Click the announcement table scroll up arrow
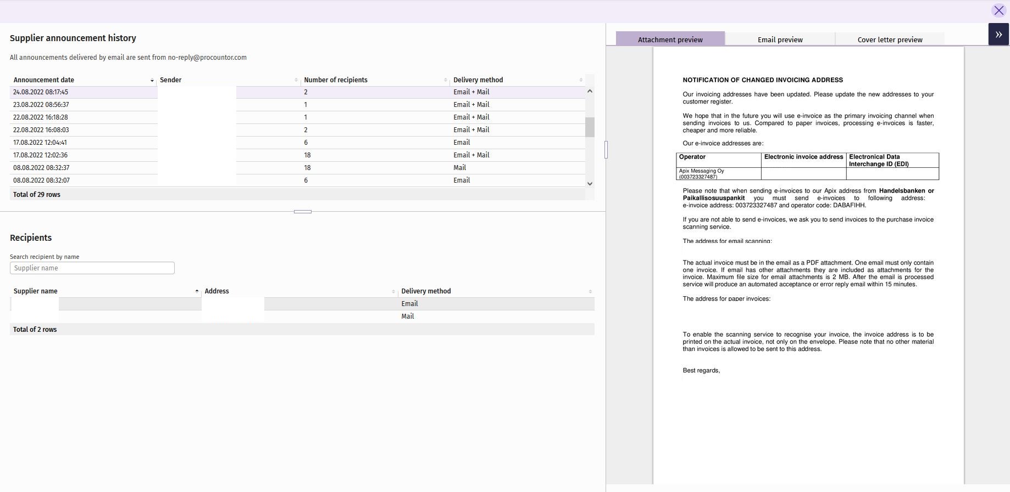 pos(590,91)
